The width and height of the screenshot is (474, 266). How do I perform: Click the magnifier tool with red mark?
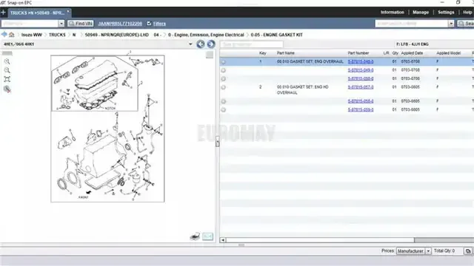(7, 89)
